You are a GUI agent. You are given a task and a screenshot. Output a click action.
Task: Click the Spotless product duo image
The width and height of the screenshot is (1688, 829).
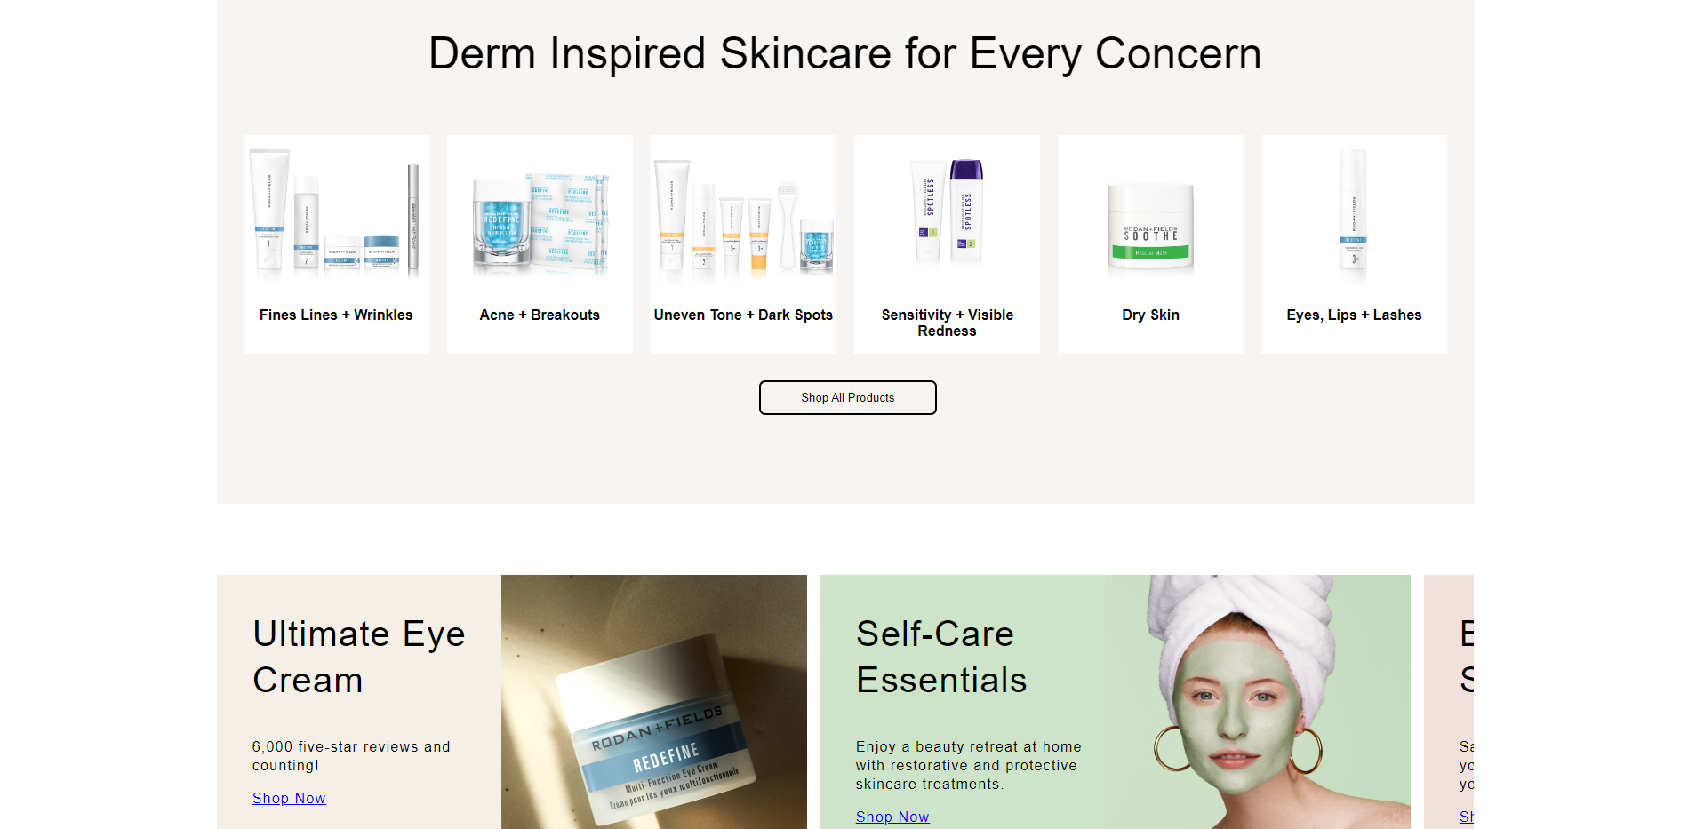click(945, 211)
